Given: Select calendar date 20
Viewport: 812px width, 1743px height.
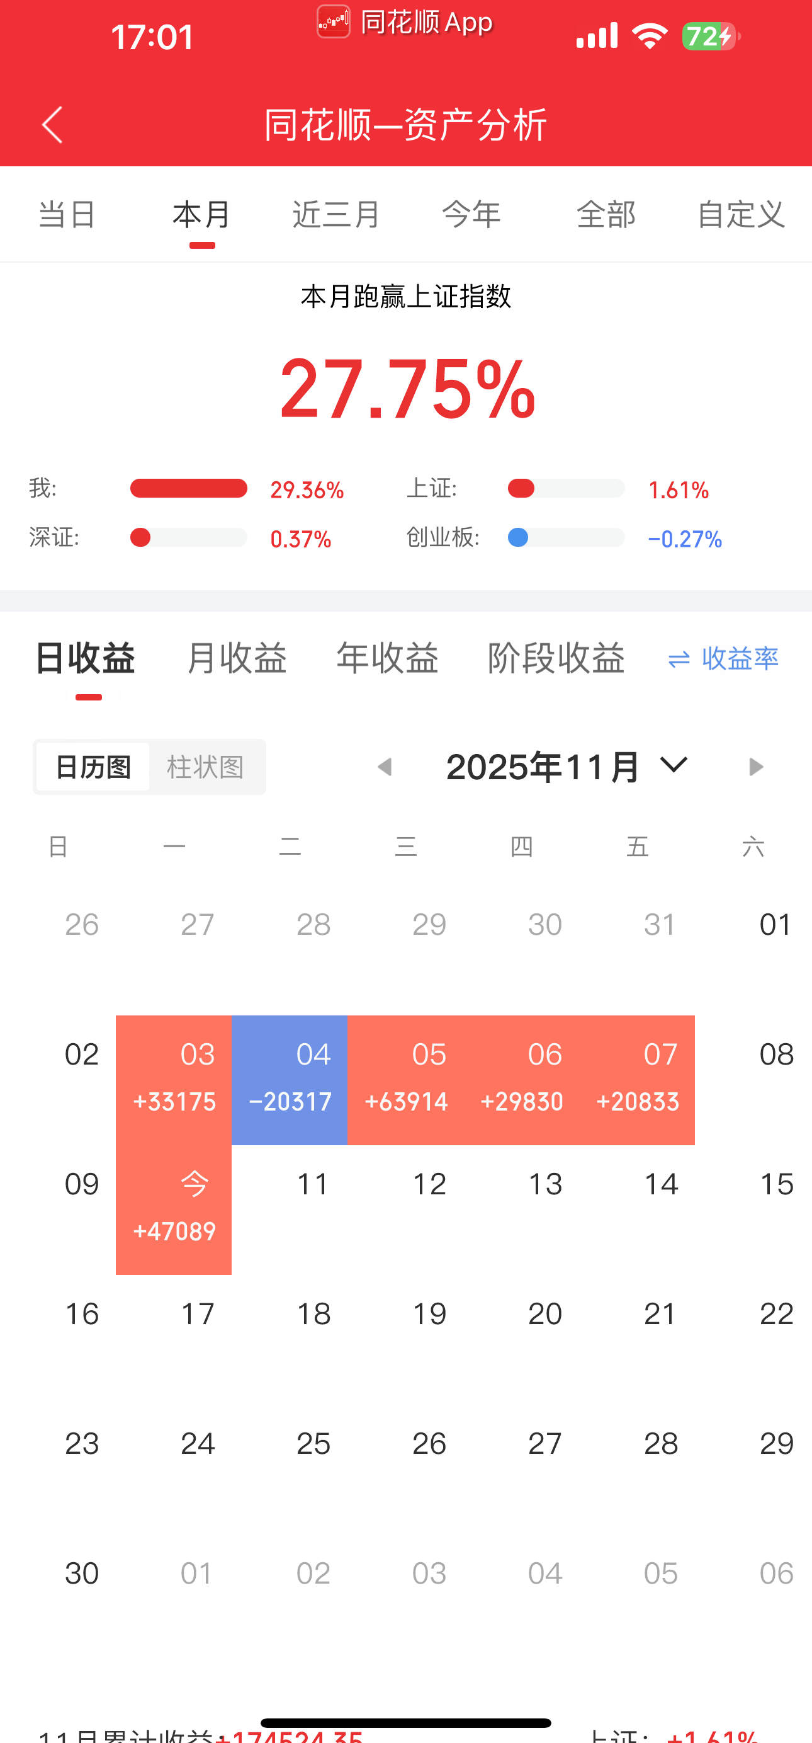Looking at the screenshot, I should 545,1314.
